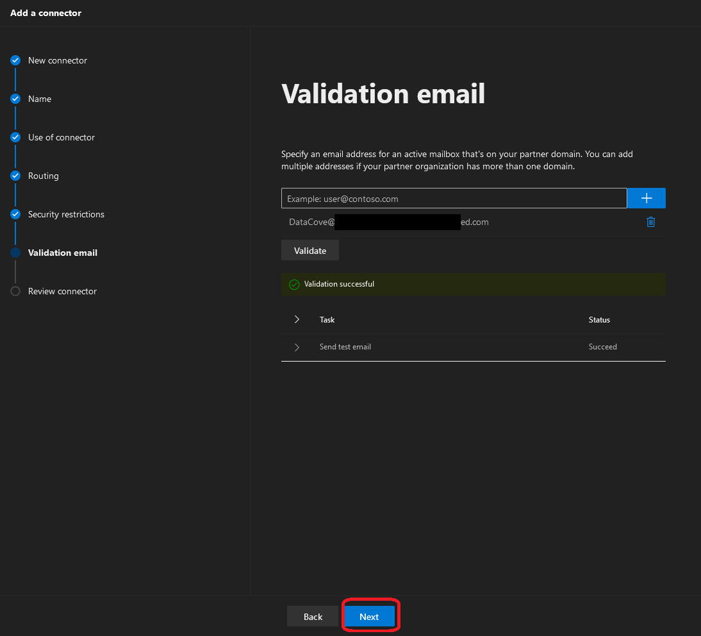The image size is (701, 636).
Task: Expand the Send test email row chevron
Action: 297,347
